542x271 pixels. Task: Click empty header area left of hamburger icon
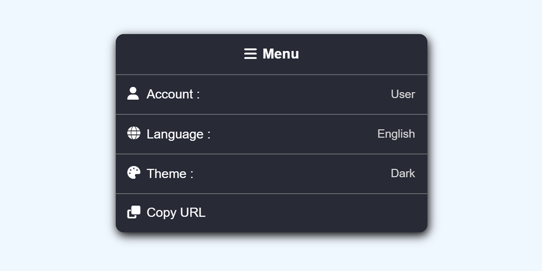(178, 54)
